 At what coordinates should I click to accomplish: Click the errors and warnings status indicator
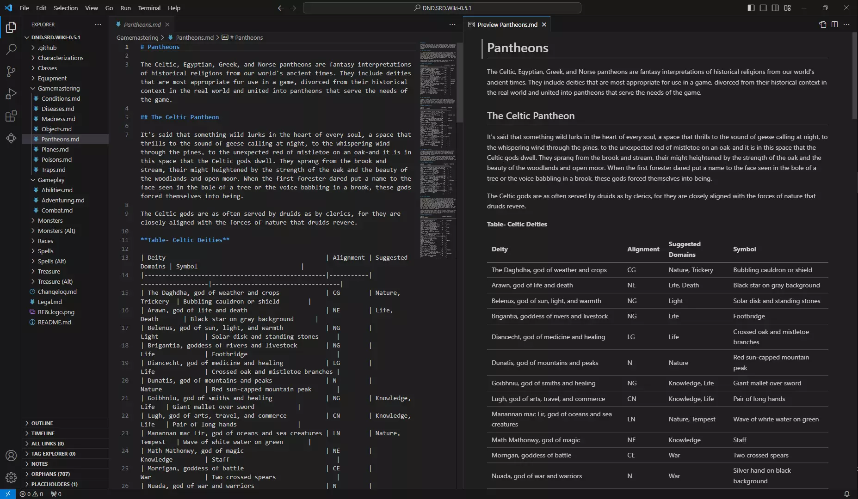[x=31, y=494]
